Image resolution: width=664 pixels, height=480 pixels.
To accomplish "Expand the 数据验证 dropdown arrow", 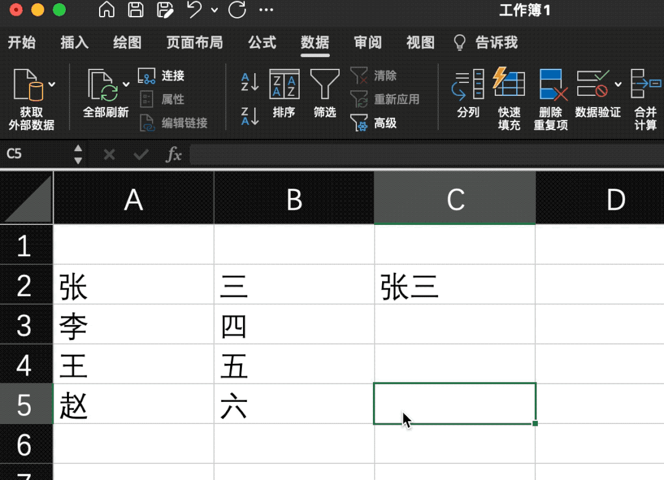I will [x=619, y=83].
